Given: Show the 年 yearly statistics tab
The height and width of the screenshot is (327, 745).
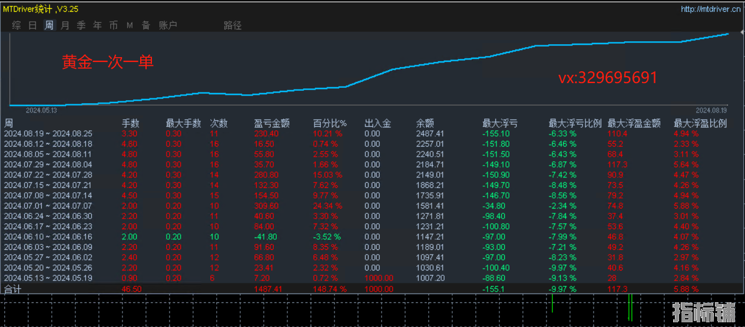Looking at the screenshot, I should coord(98,25).
